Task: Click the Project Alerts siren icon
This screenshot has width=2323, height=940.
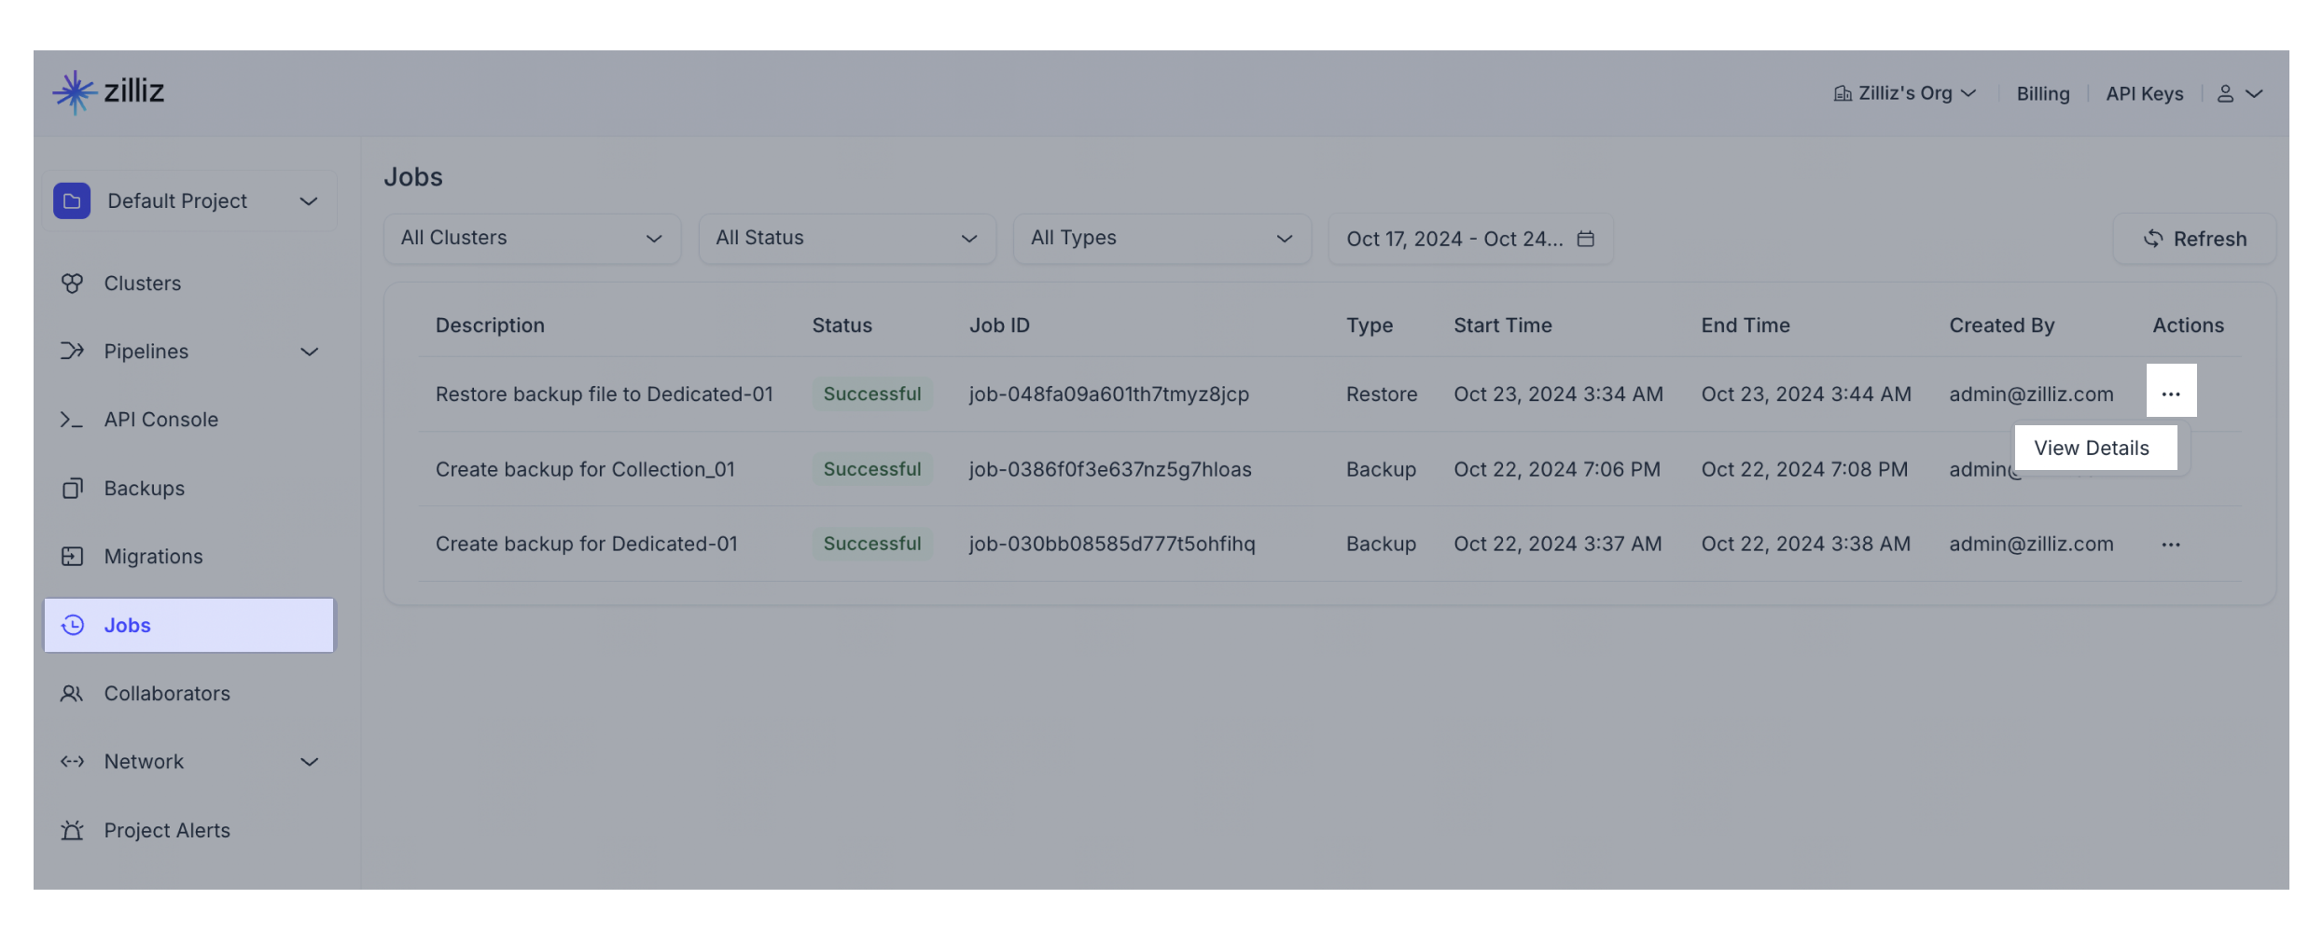Action: [x=72, y=830]
